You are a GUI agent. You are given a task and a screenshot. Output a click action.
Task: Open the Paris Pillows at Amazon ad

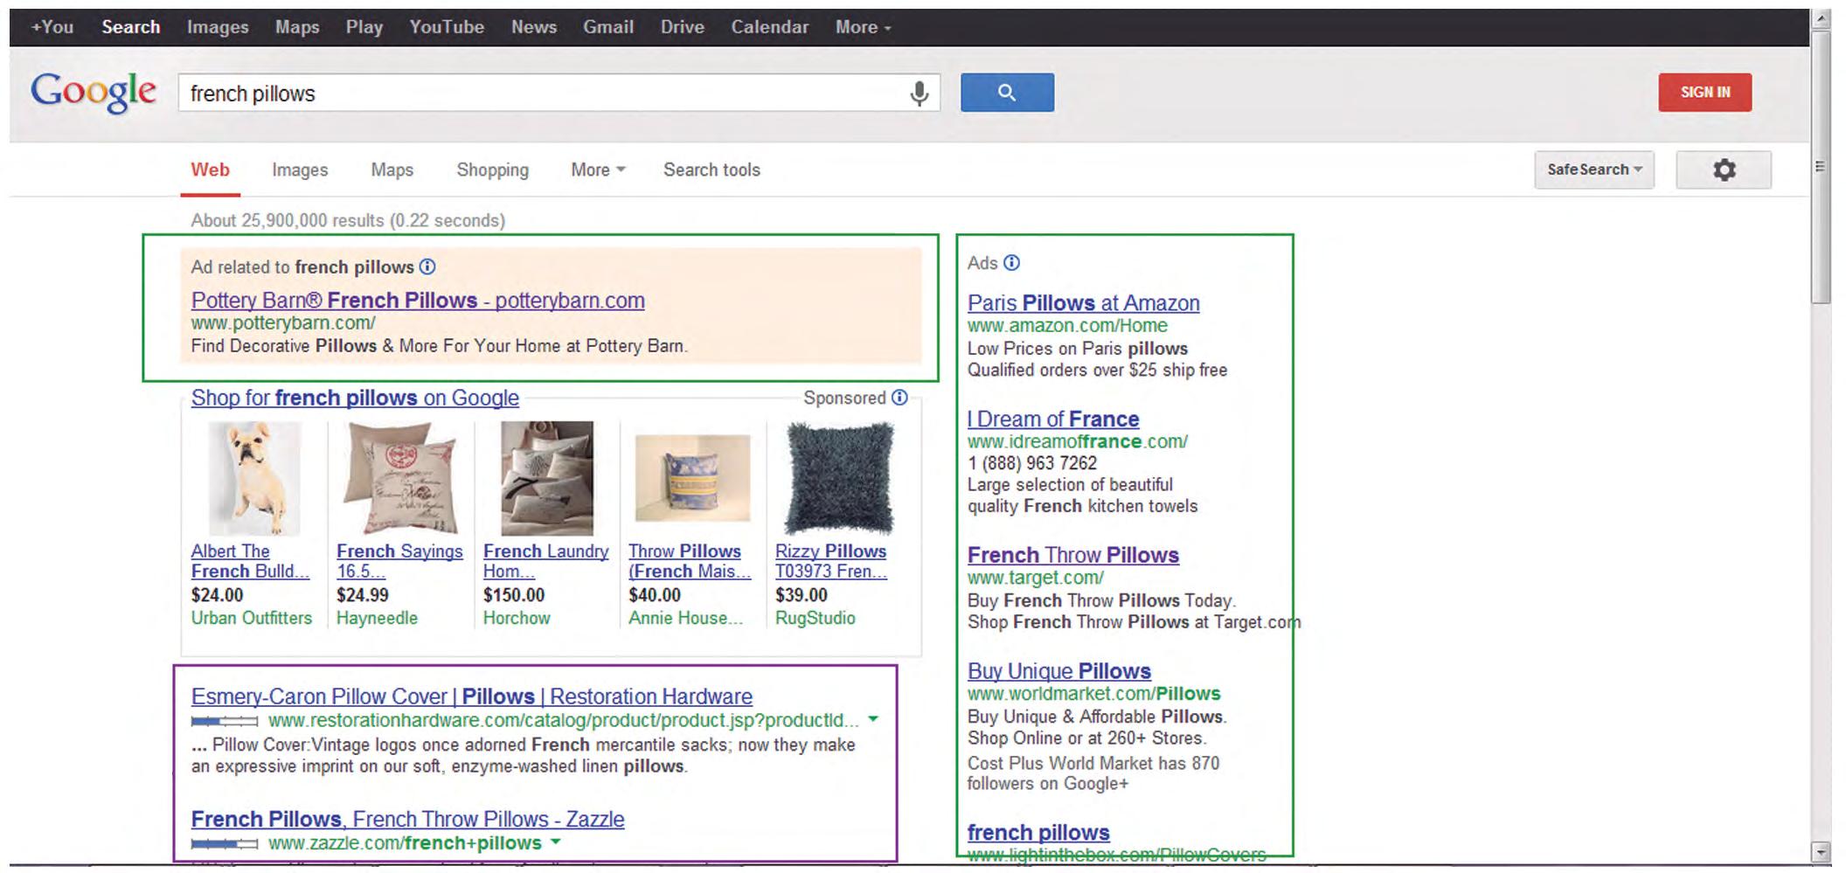point(1084,303)
